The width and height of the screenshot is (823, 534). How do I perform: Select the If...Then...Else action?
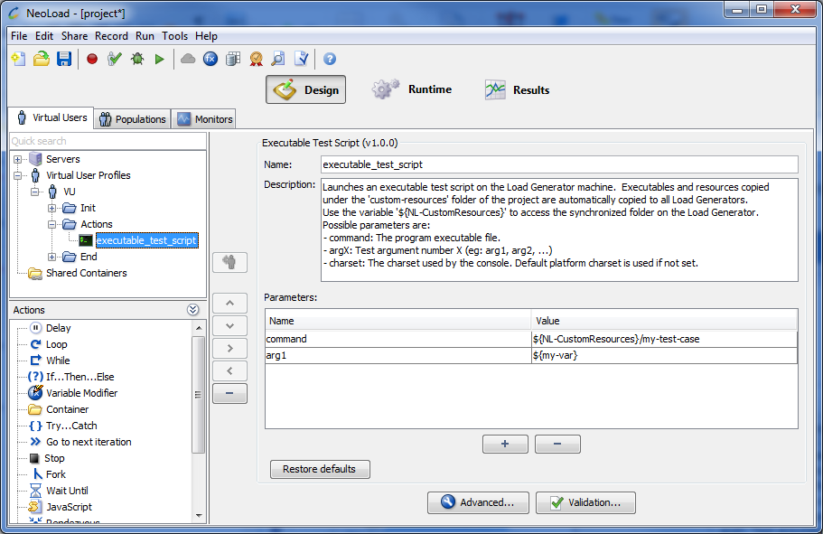click(79, 377)
